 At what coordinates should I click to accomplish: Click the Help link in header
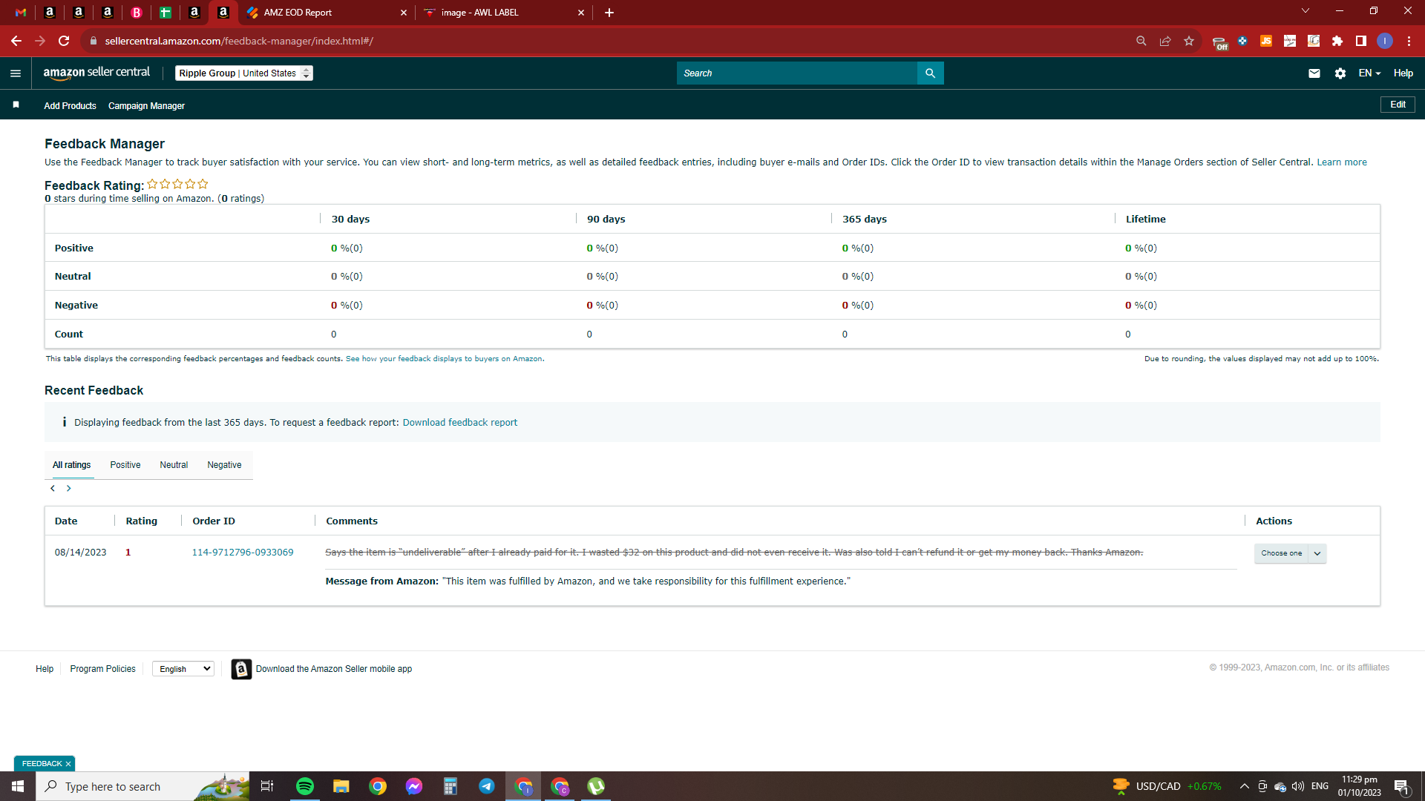[x=1403, y=73]
